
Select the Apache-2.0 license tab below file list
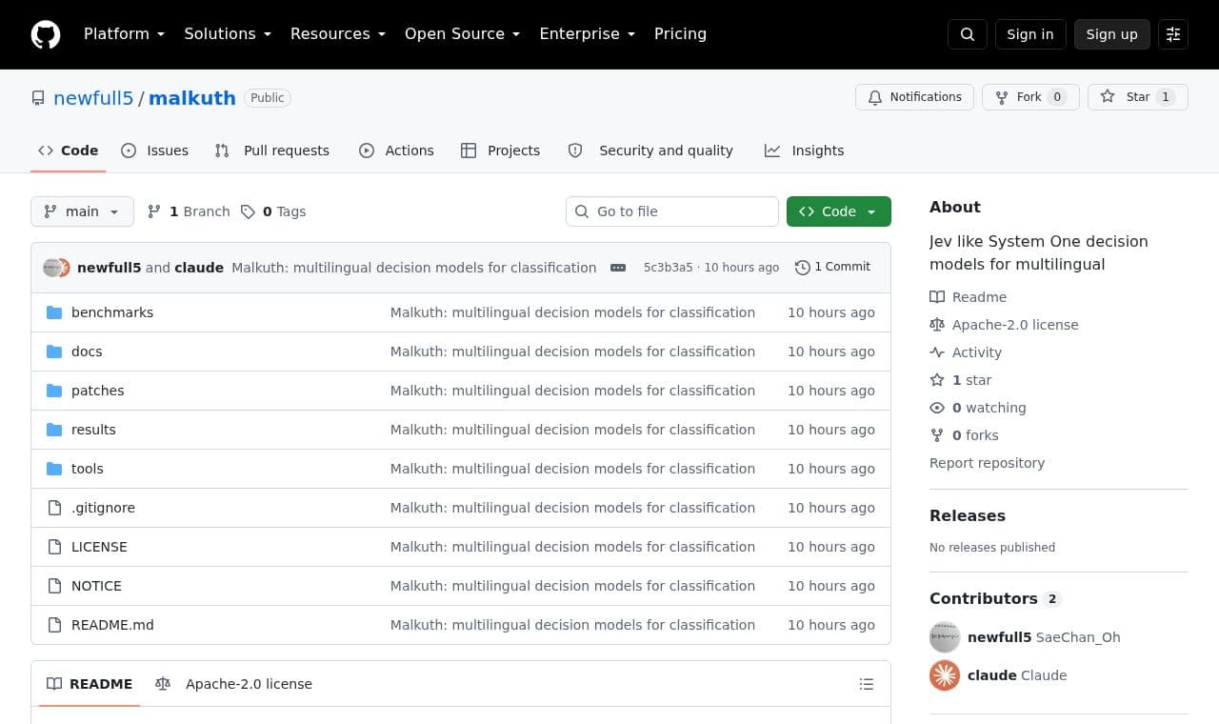click(x=233, y=684)
